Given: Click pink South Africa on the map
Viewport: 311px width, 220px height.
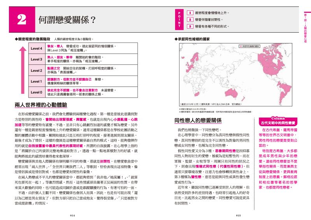Looking at the screenshot, I should coord(197,94).
